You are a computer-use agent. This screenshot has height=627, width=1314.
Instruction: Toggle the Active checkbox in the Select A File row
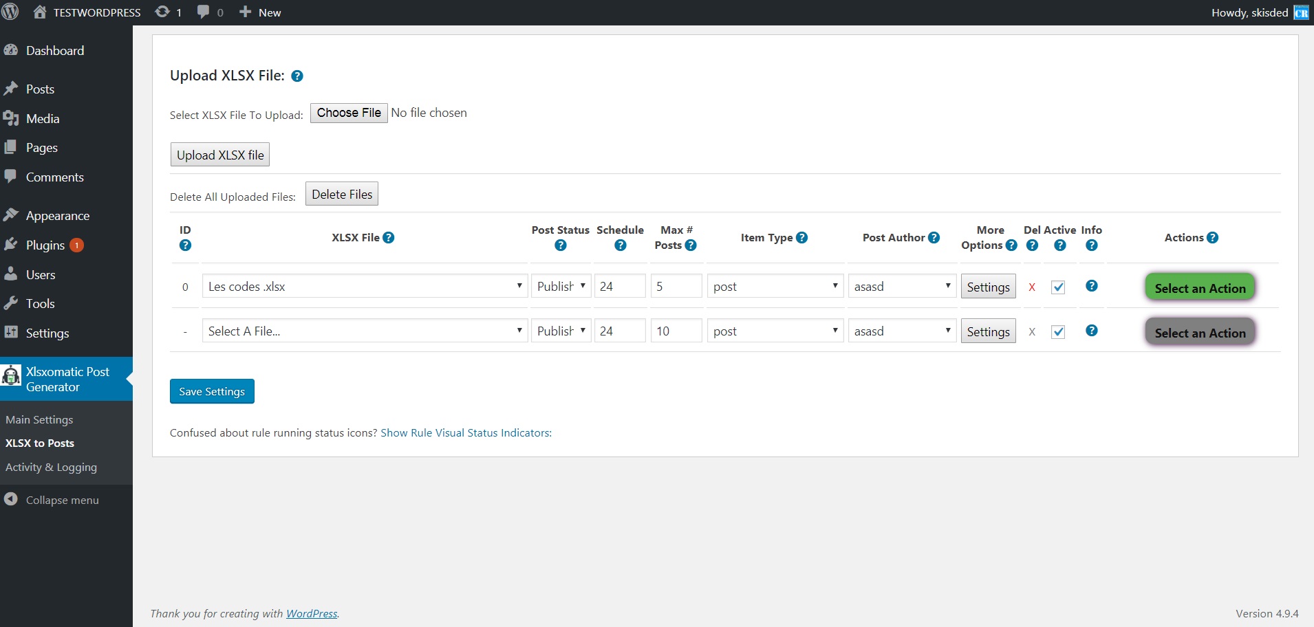pyautogui.click(x=1058, y=332)
